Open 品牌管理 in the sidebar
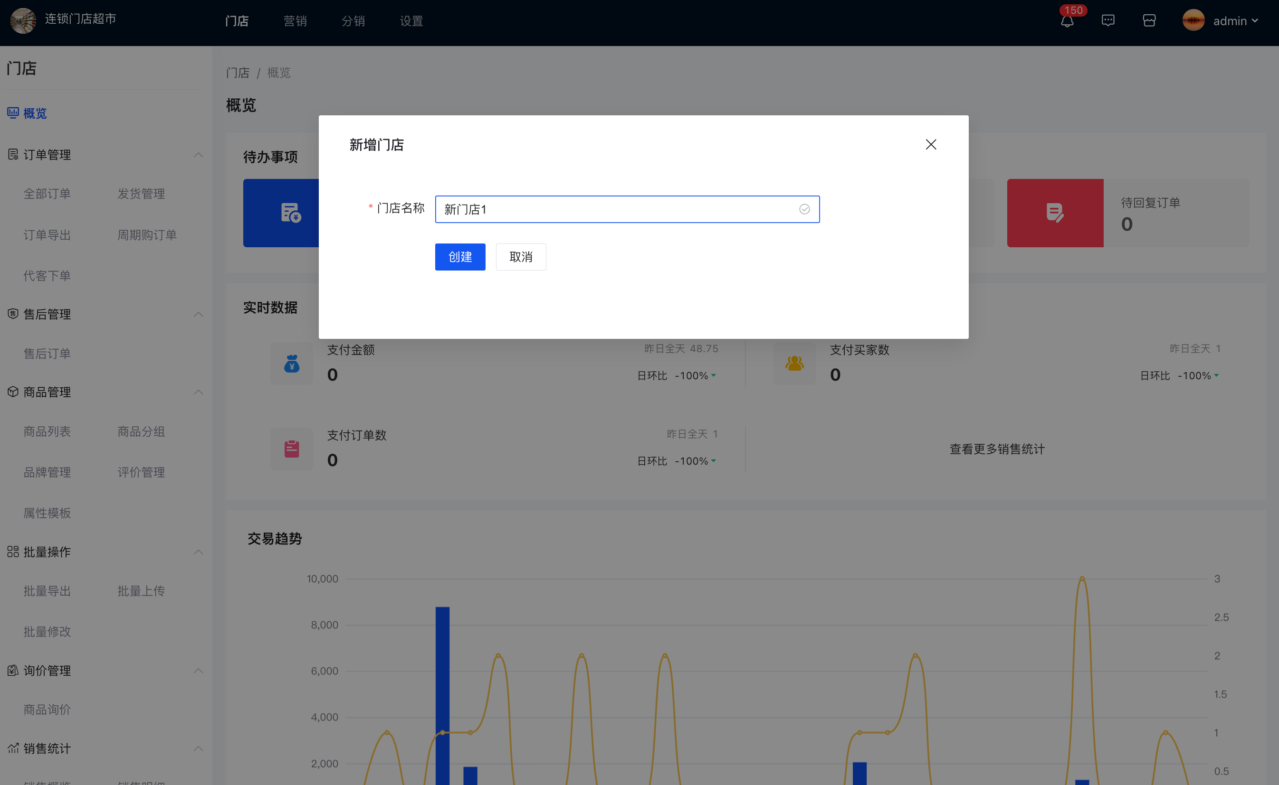The width and height of the screenshot is (1279, 785). (47, 472)
